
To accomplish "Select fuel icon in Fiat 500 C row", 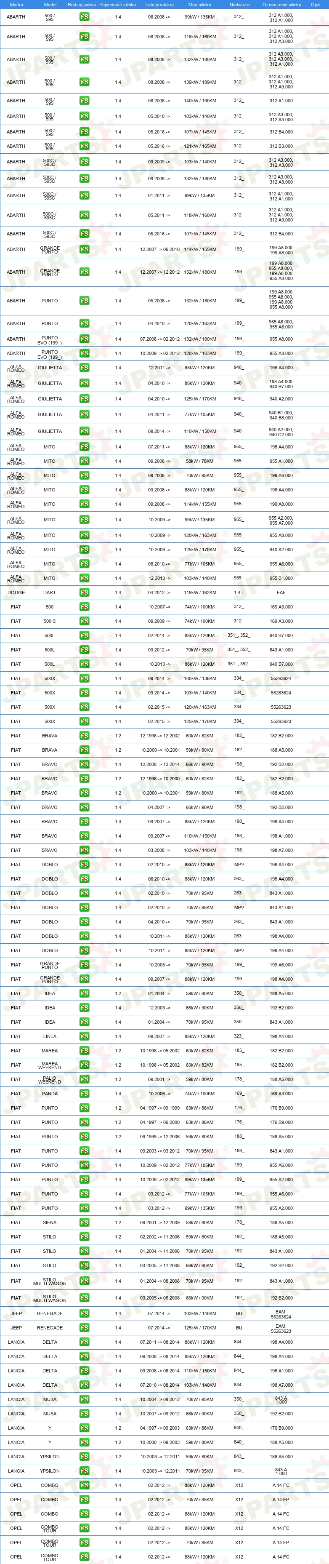I will [85, 621].
